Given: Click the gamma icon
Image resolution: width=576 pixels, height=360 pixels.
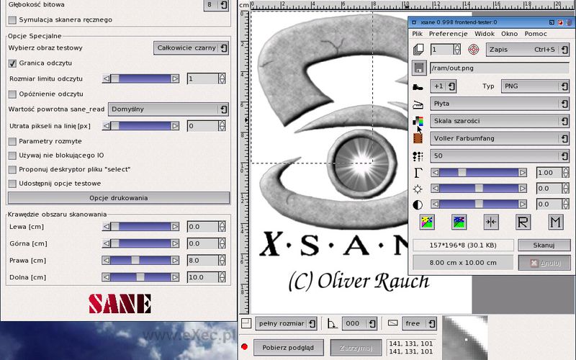Looking at the screenshot, I should (x=418, y=172).
